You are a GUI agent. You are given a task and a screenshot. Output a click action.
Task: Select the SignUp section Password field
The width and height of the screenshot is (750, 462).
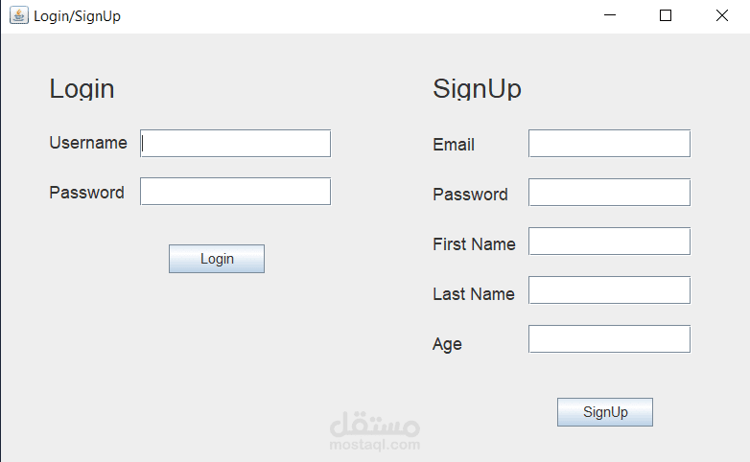[x=609, y=193]
